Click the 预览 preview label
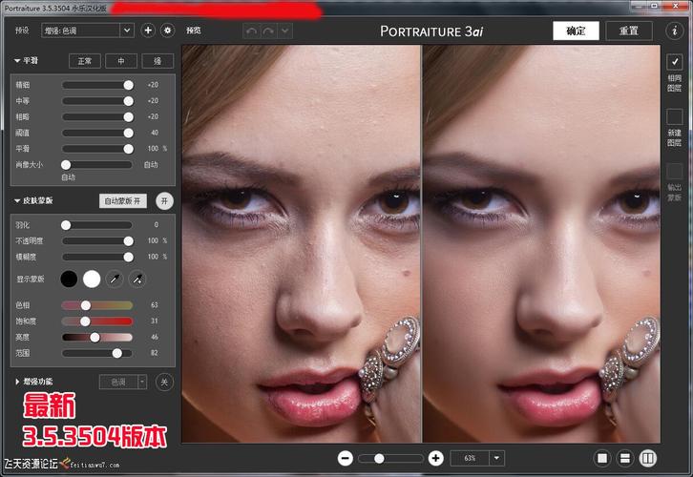The height and width of the screenshot is (477, 693). tap(194, 31)
